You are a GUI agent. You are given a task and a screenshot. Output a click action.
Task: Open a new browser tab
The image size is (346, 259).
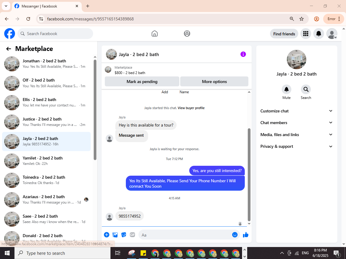click(x=88, y=6)
